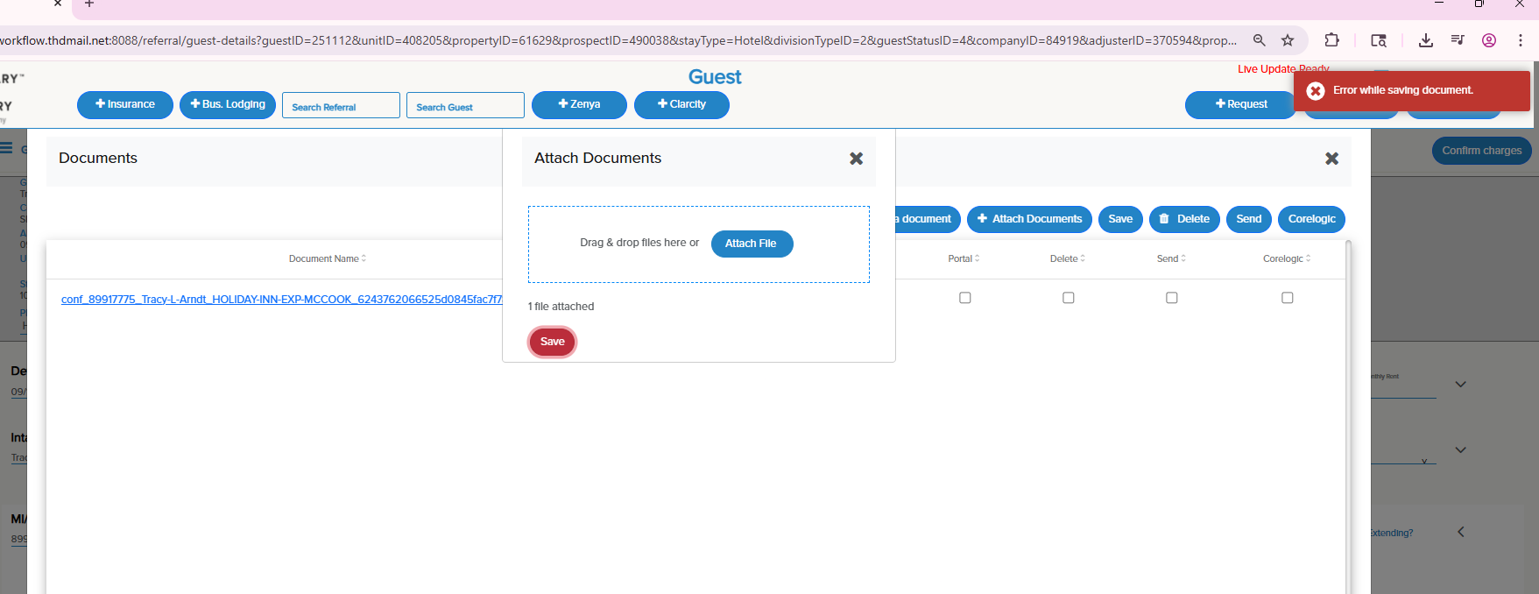Image resolution: width=1539 pixels, height=594 pixels.
Task: Click the browser zoom magnifier icon
Action: point(1259,40)
